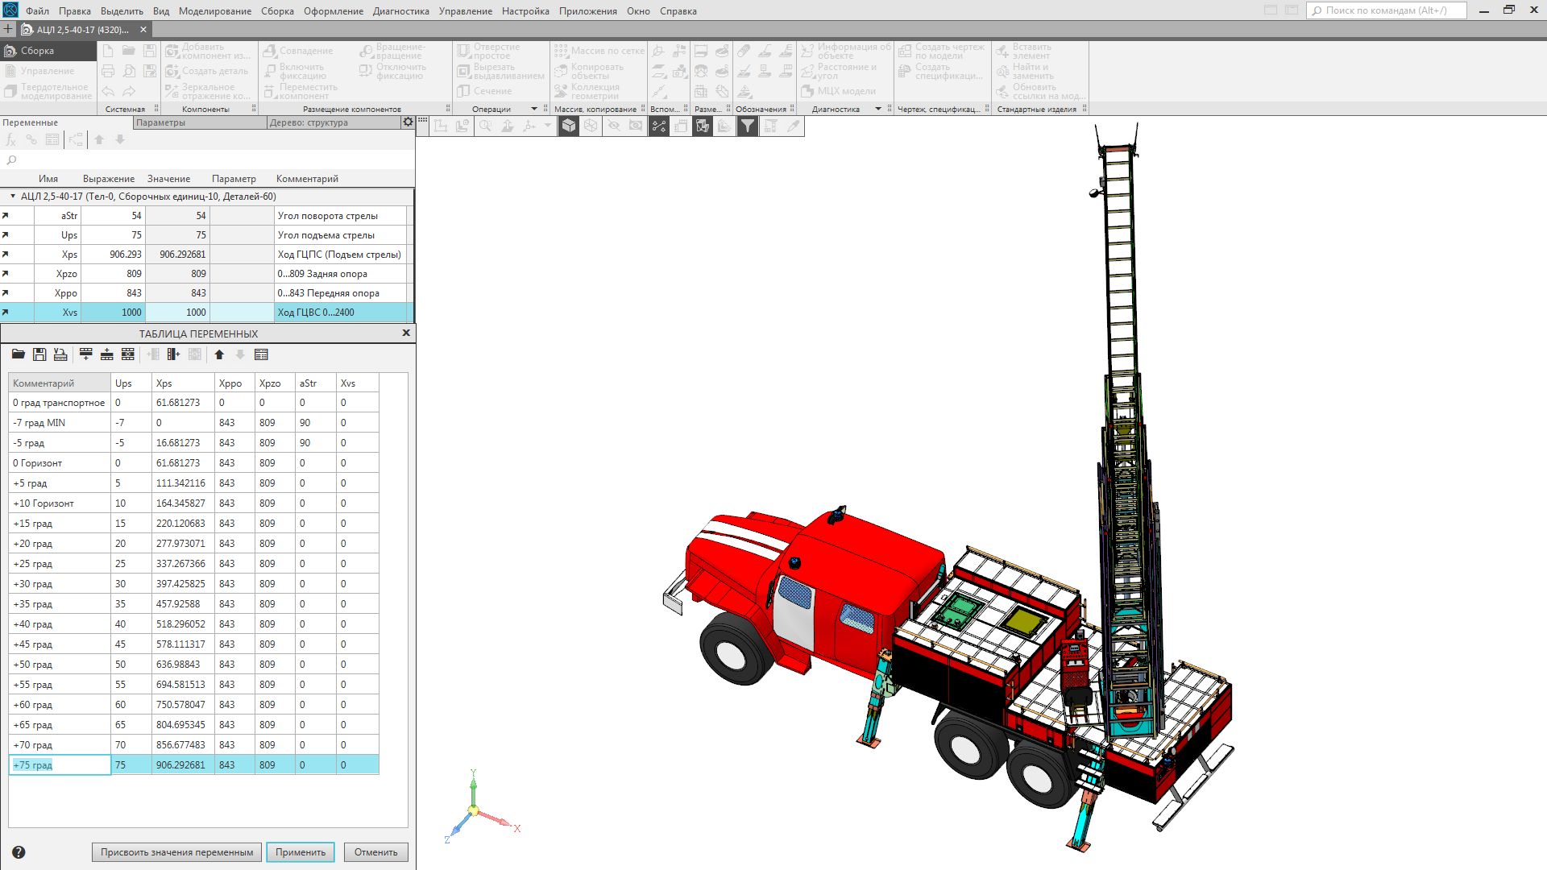This screenshot has height=870, width=1547.
Task: Toggle the filter funnel in view toolbar
Action: [748, 126]
